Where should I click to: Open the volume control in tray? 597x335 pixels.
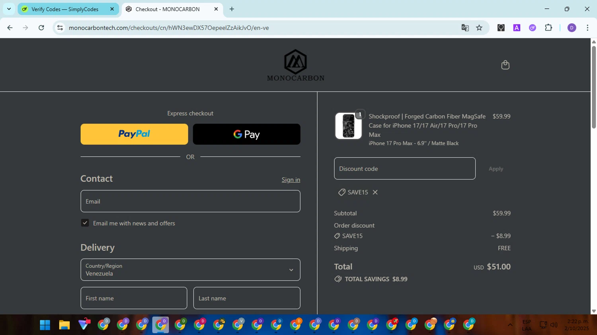554,325
